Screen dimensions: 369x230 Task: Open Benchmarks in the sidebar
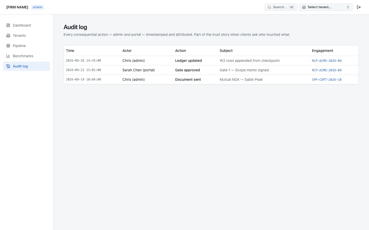point(26,56)
